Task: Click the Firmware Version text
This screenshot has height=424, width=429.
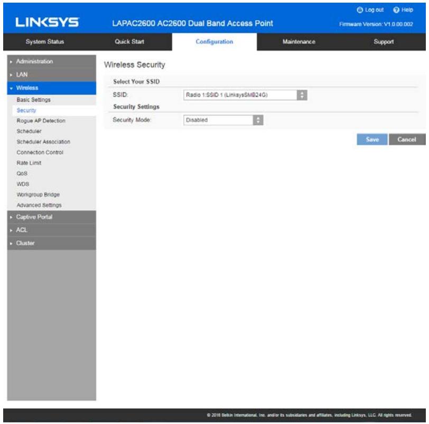Action: pos(376,24)
